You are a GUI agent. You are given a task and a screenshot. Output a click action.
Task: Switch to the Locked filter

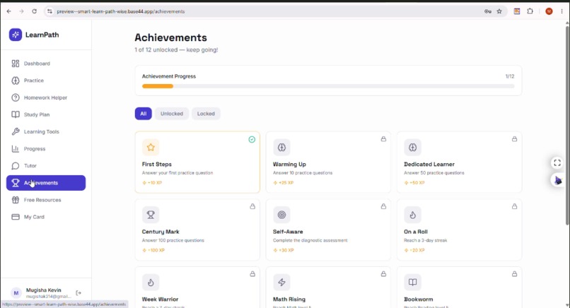point(206,114)
